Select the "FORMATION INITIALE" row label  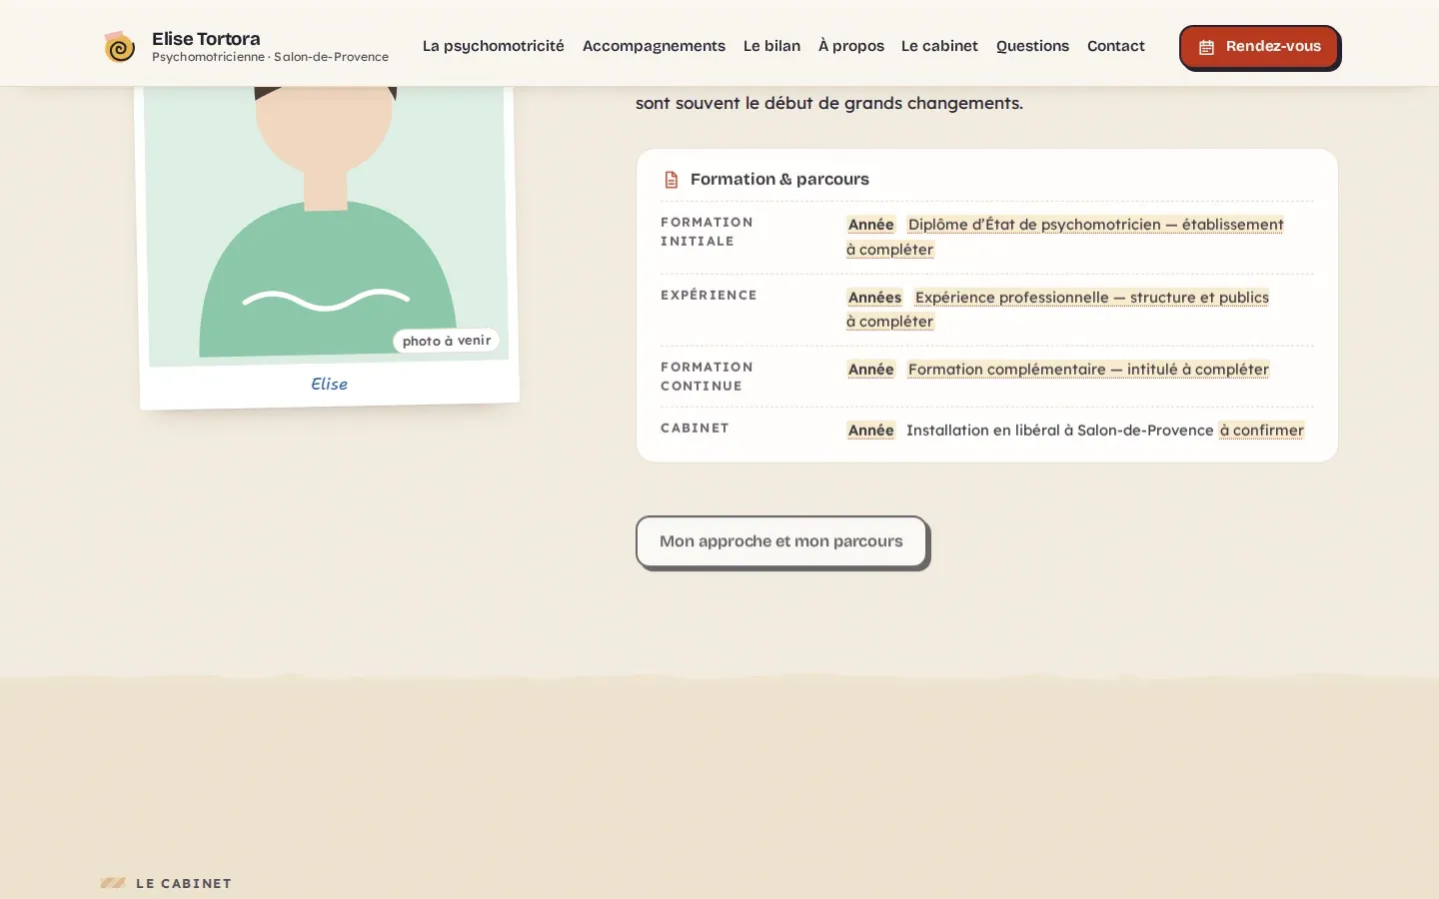pos(708,232)
